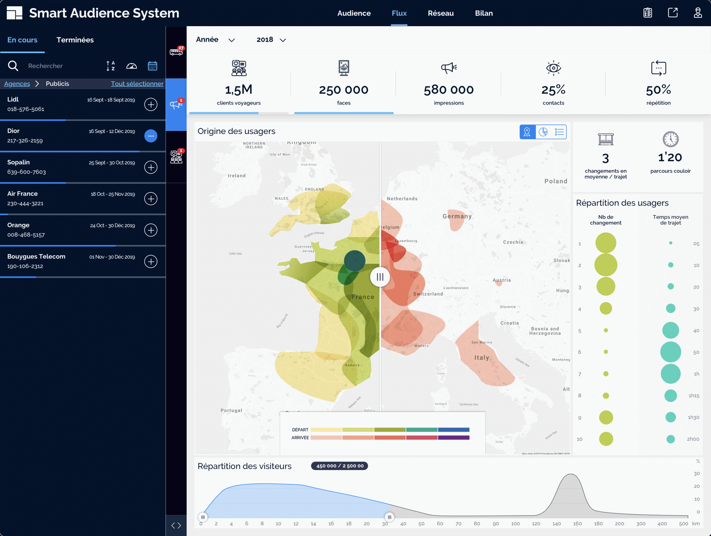Open the Année period dropdown
This screenshot has height=536, width=711.
(215, 39)
